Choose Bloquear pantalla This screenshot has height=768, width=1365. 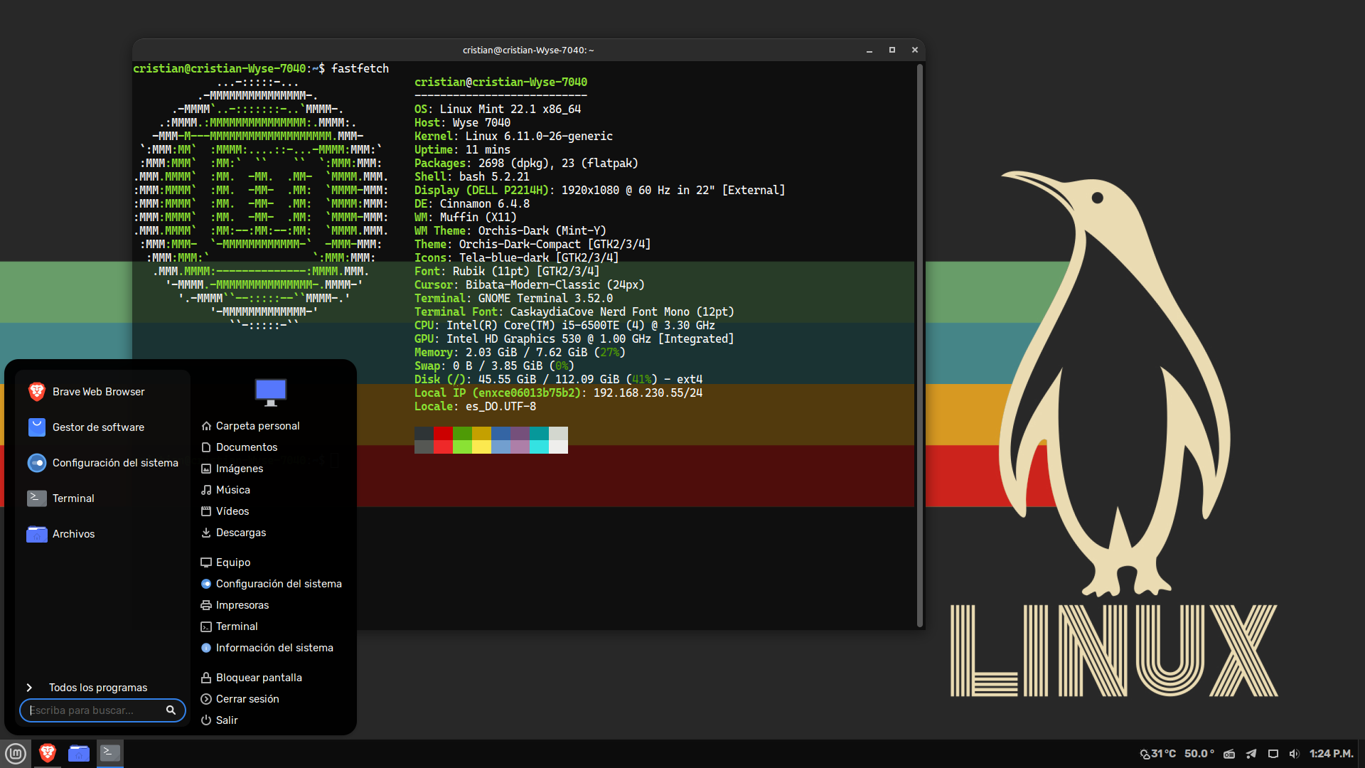251,678
